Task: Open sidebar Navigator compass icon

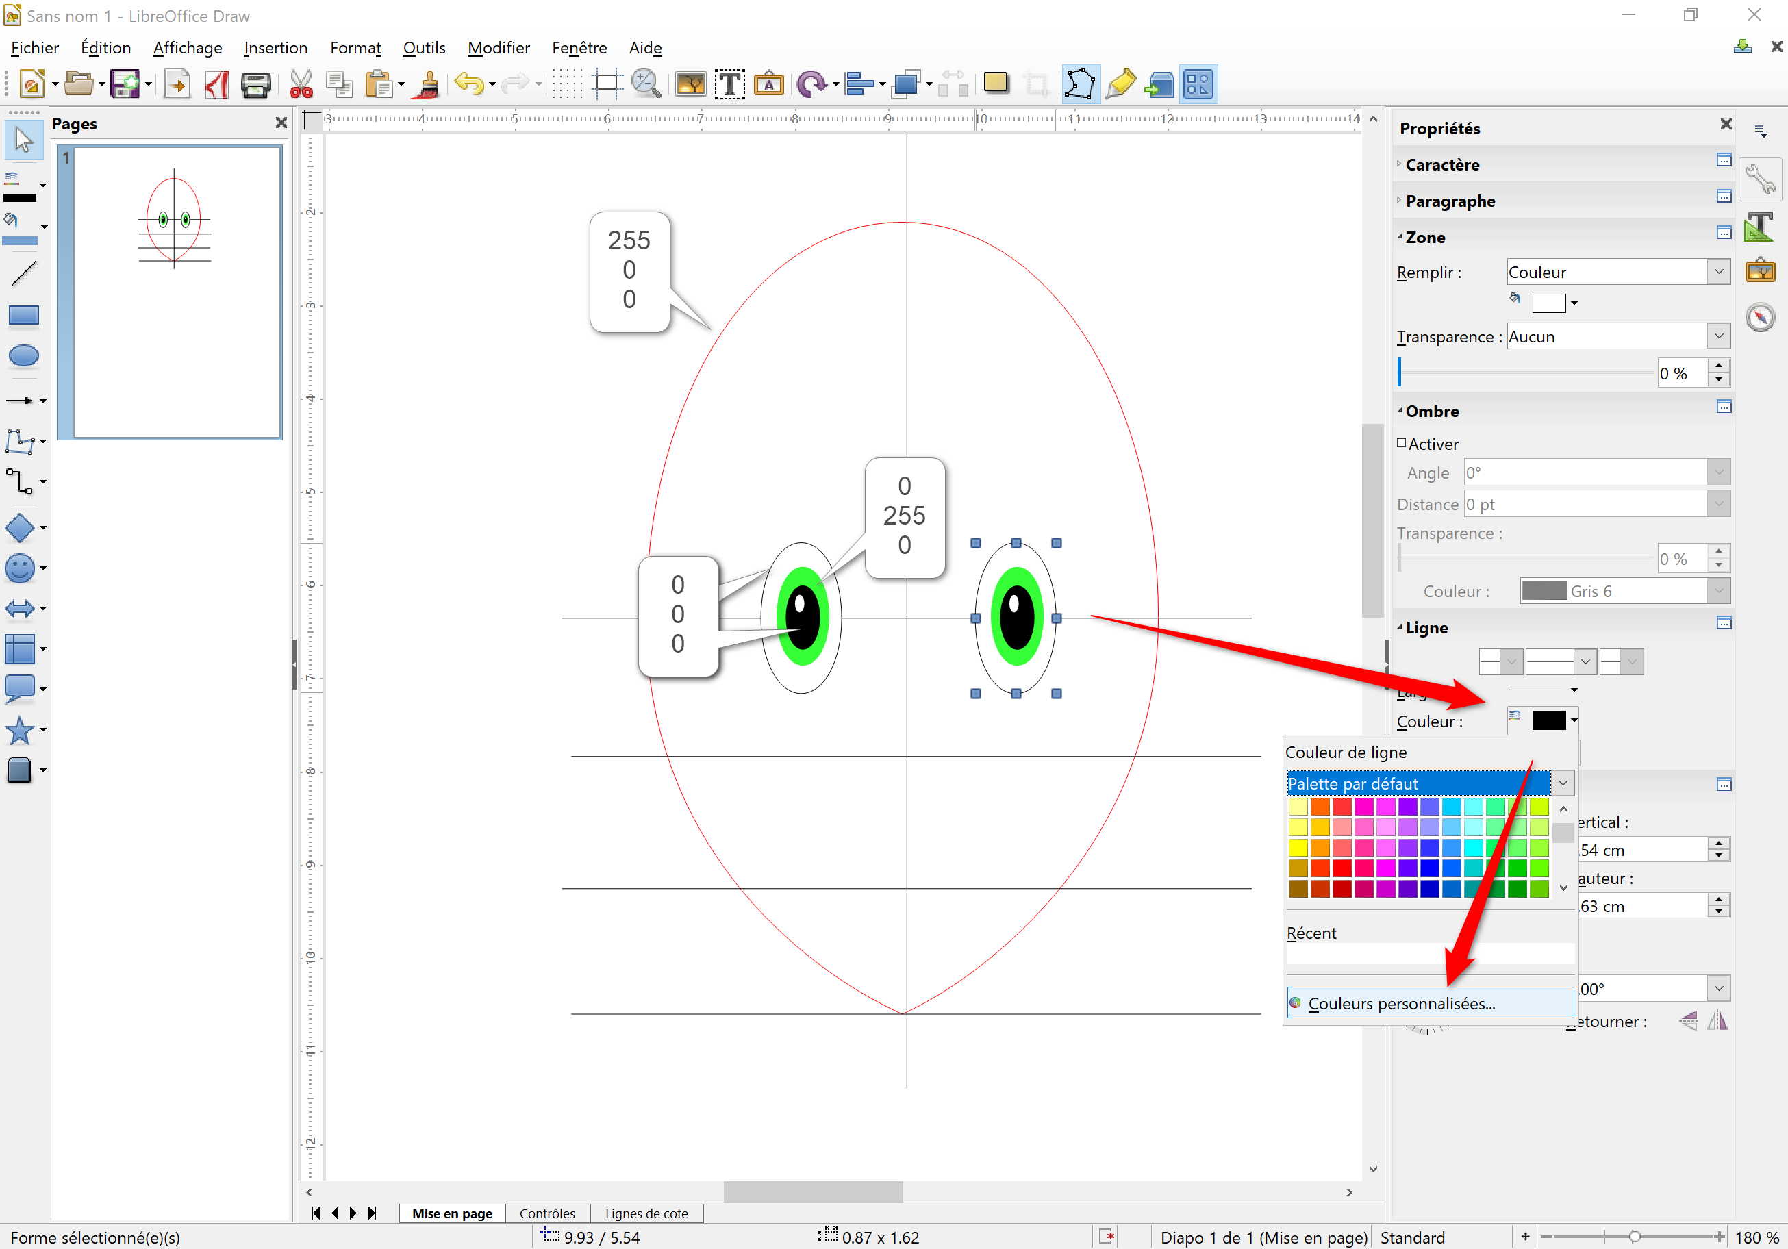Action: point(1760,317)
